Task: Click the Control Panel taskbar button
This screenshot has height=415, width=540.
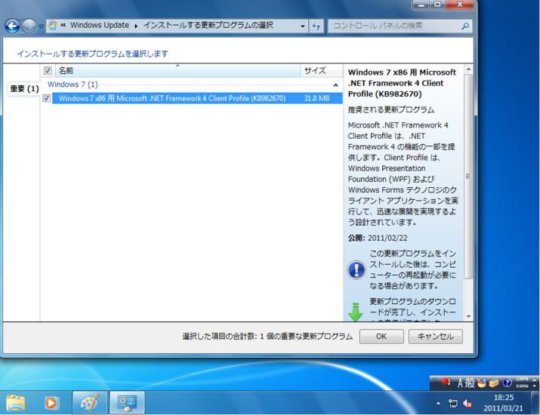Action: pos(127,403)
